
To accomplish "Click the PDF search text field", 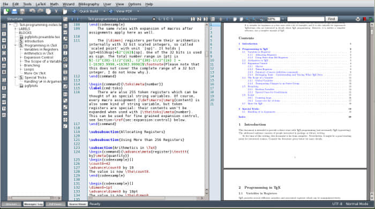I will 306,19.
